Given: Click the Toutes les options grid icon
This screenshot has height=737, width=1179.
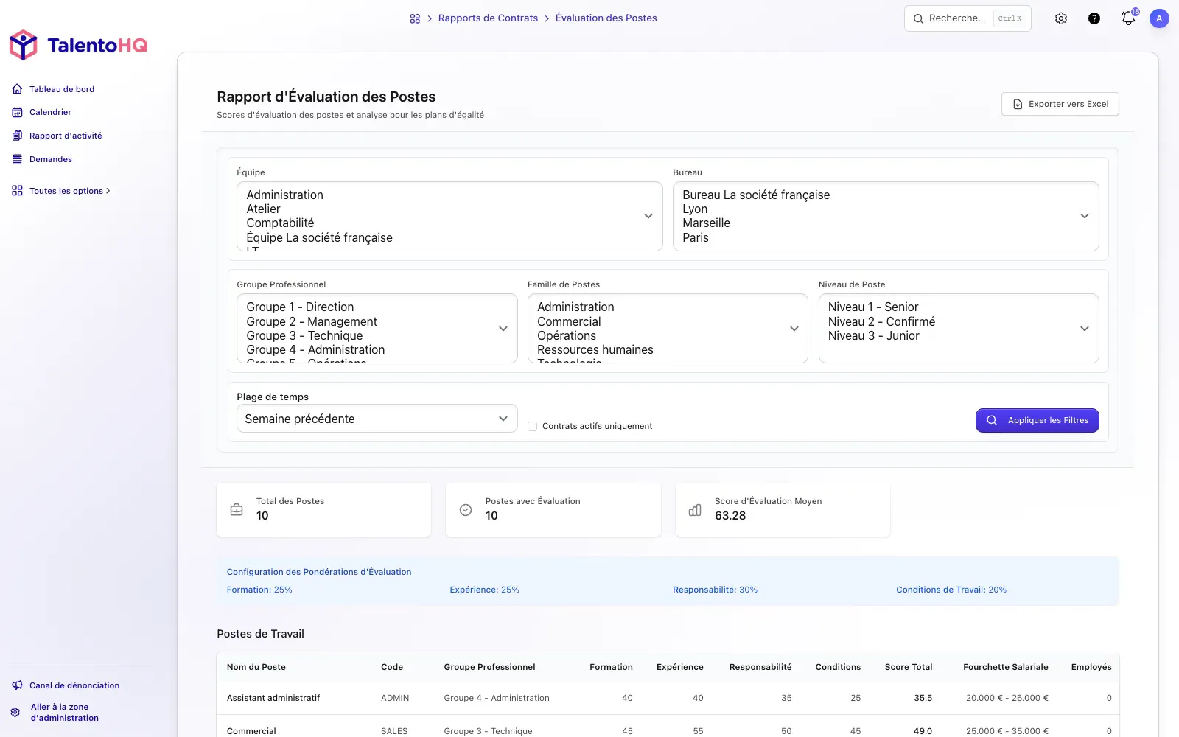Looking at the screenshot, I should [17, 191].
